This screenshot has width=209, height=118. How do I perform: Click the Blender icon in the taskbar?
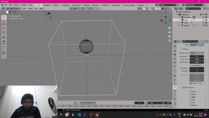tap(97, 115)
